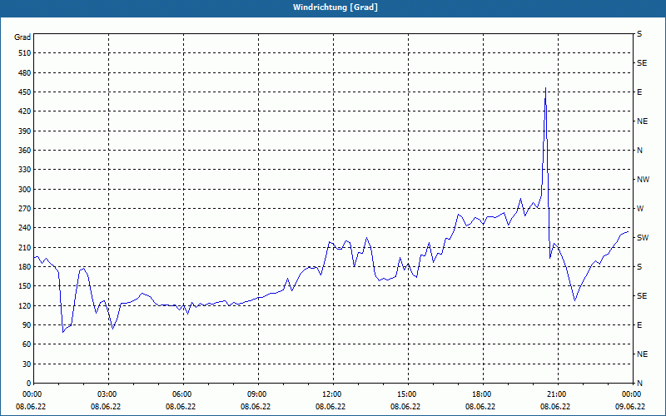The image size is (666, 416).
Task: Select the 360 value on the left axis
Action: click(x=25, y=151)
